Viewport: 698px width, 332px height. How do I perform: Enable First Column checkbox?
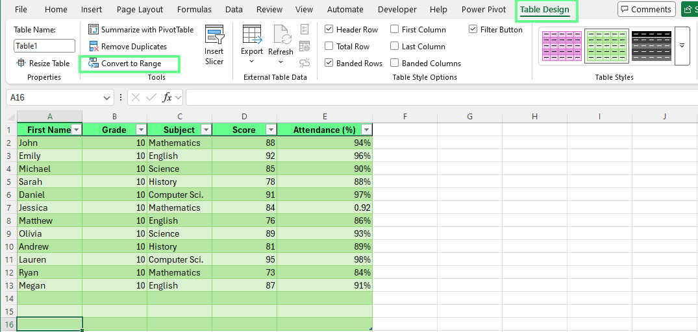click(394, 29)
